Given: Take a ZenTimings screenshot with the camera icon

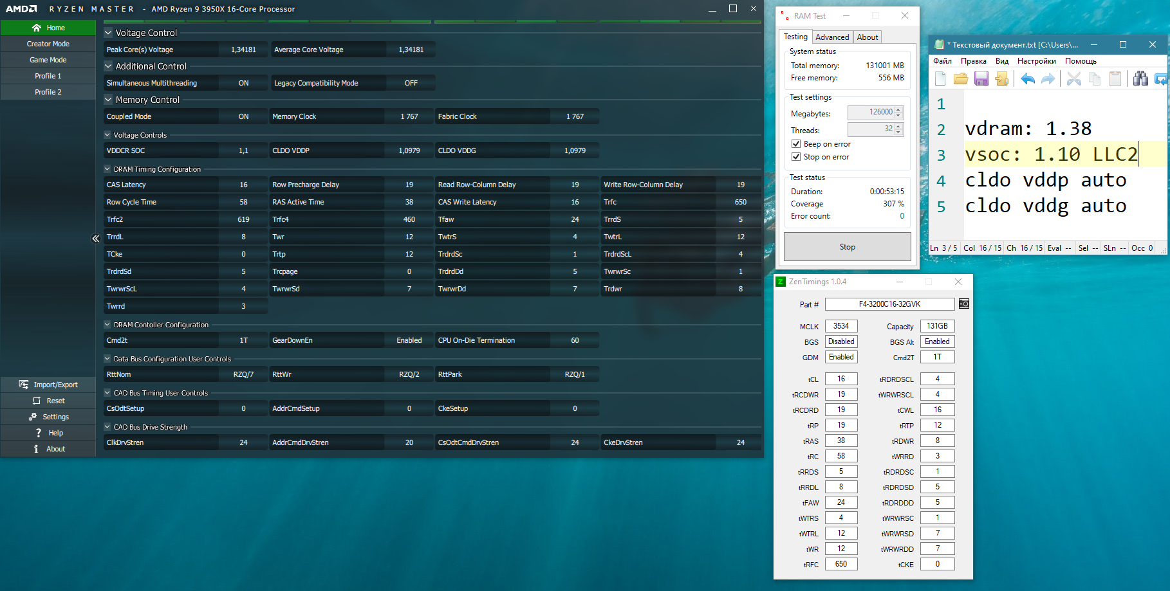Looking at the screenshot, I should pyautogui.click(x=964, y=304).
